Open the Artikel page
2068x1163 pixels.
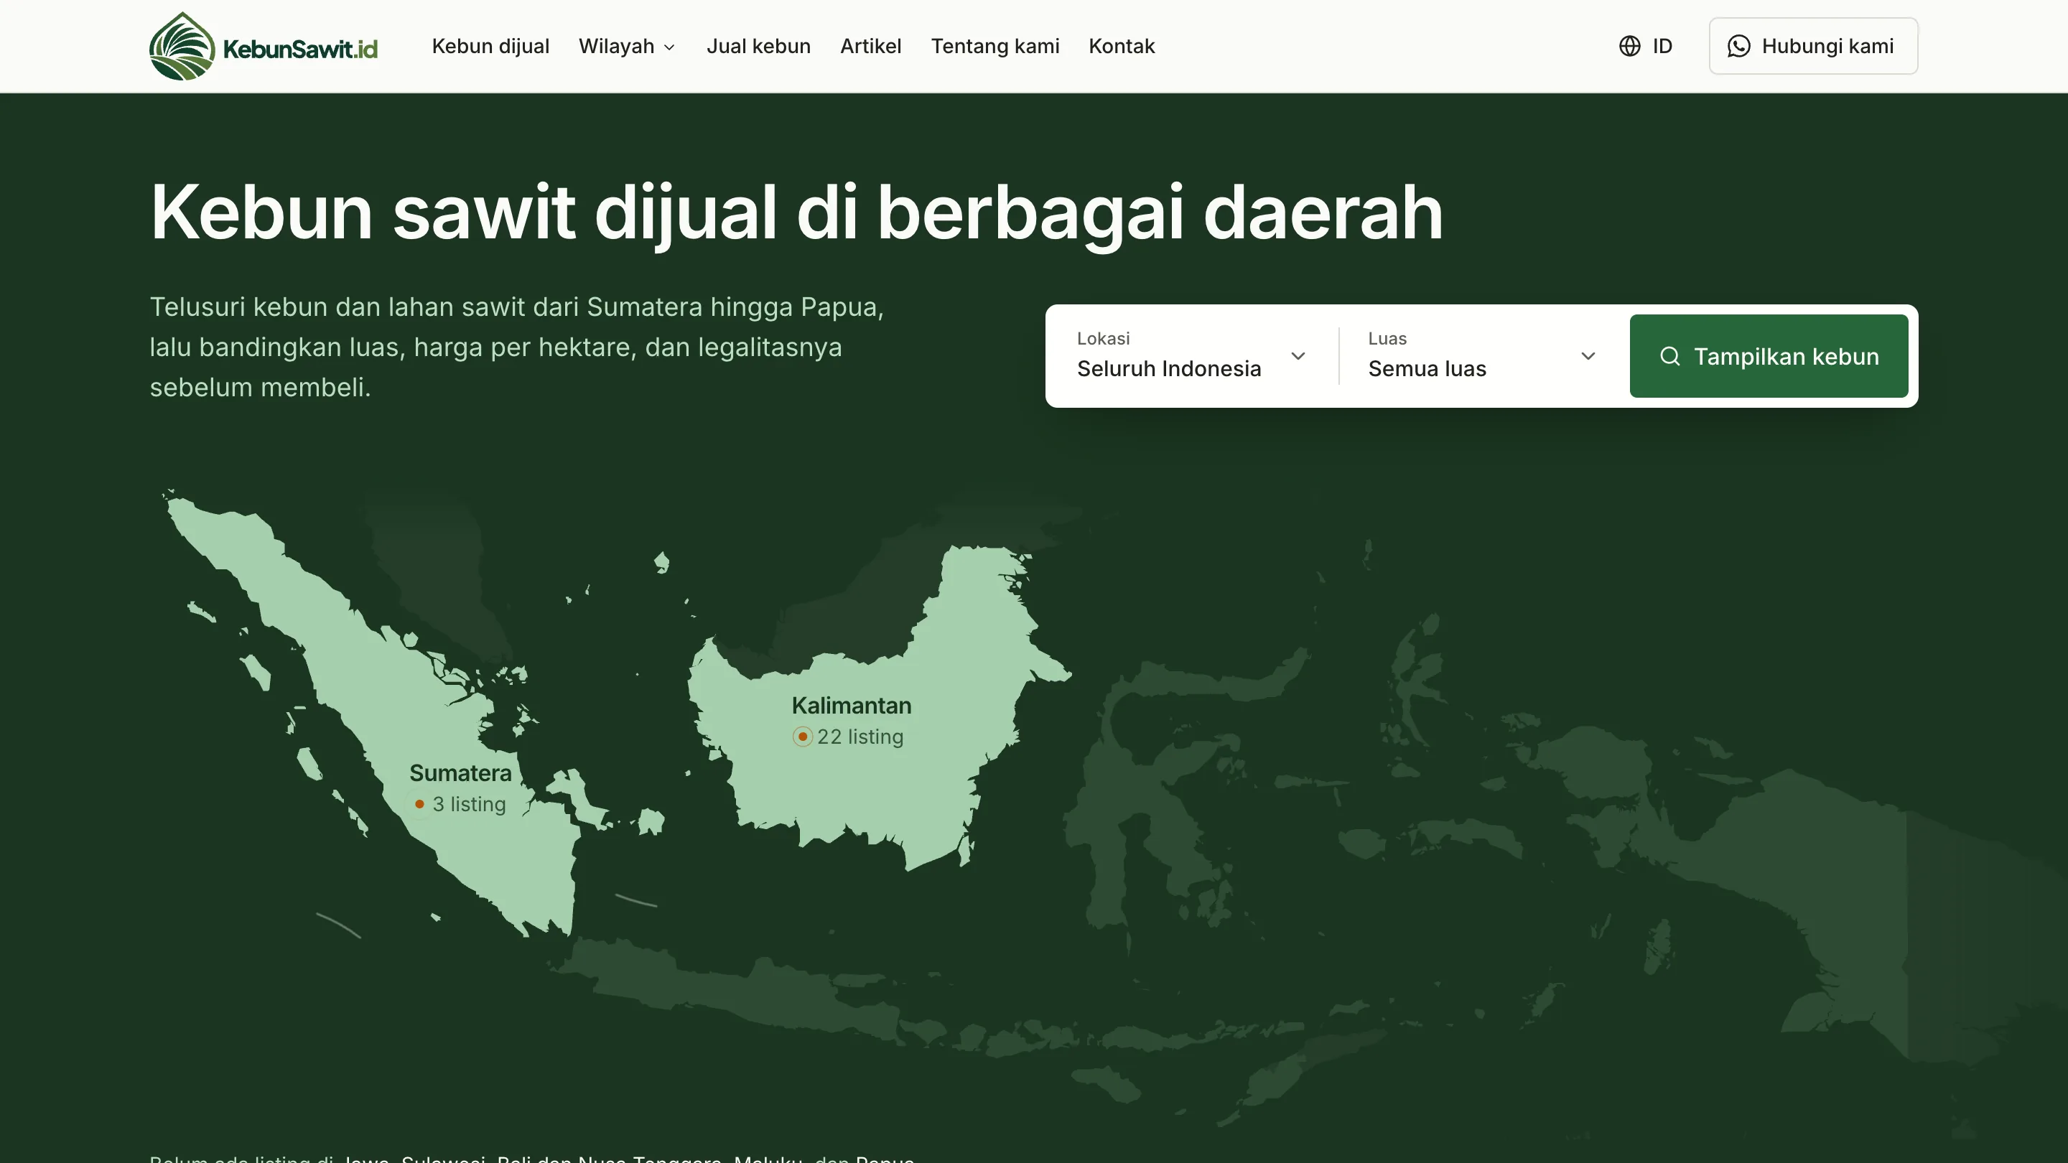870,47
